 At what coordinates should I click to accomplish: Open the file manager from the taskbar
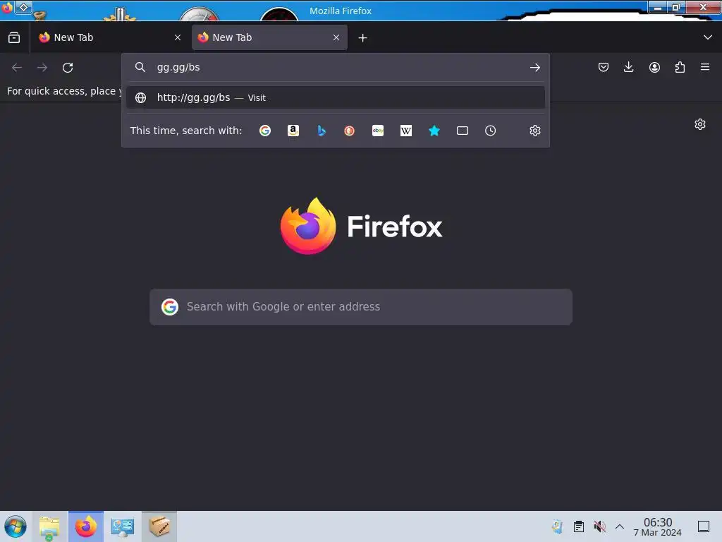click(x=49, y=526)
